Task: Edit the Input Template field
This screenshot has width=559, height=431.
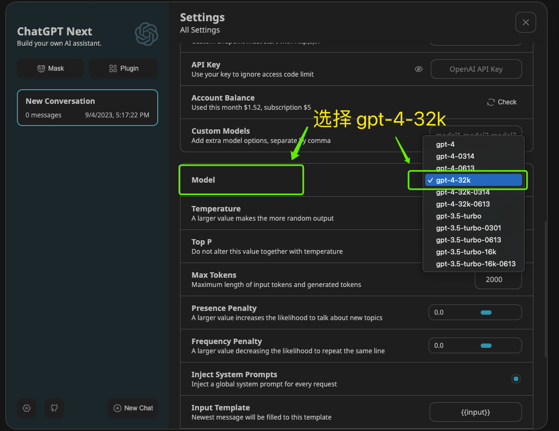Action: [x=476, y=412]
